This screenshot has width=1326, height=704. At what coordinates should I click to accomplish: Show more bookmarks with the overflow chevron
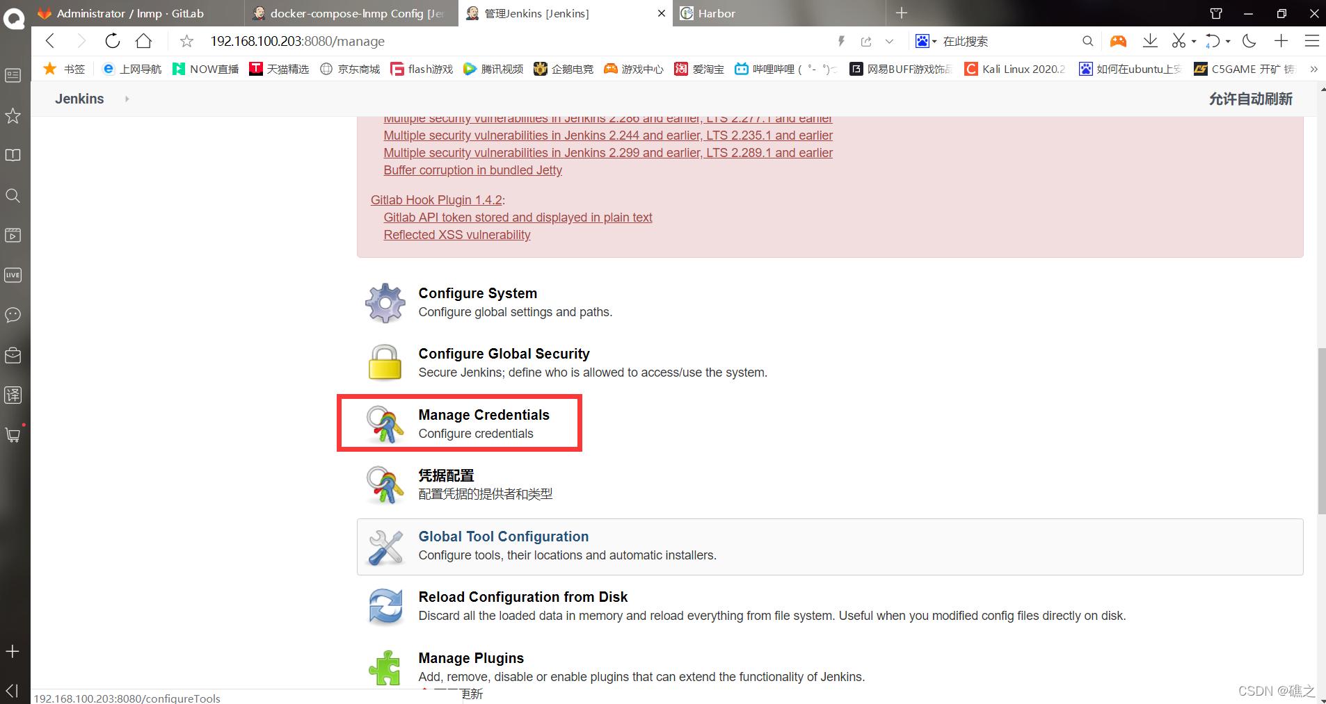point(1313,69)
